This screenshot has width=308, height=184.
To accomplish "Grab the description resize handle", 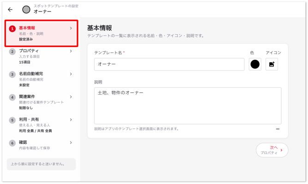I will [278, 129].
